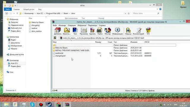Select readme.txt in the archive list

59,53
